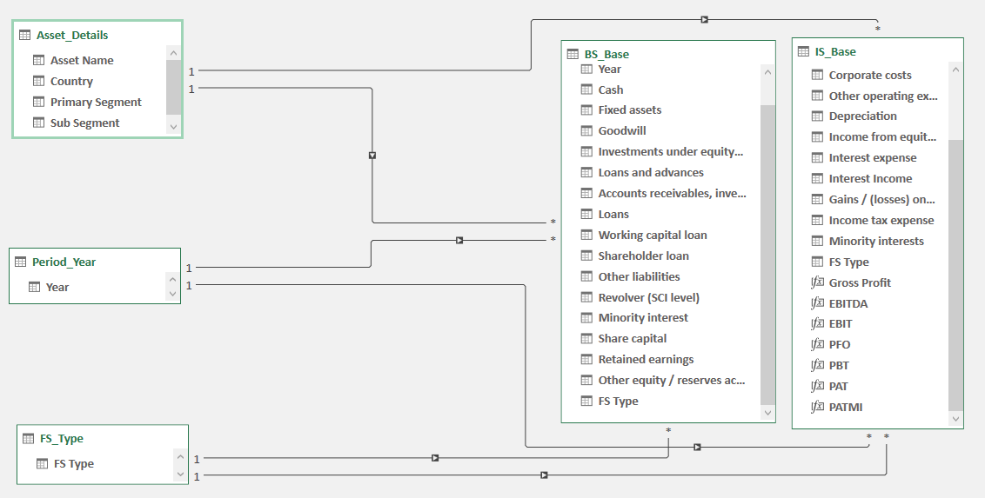Click filter direction arrow on Asset_Details to BS_Base relationship
Image resolution: width=985 pixels, height=498 pixels.
tap(372, 155)
